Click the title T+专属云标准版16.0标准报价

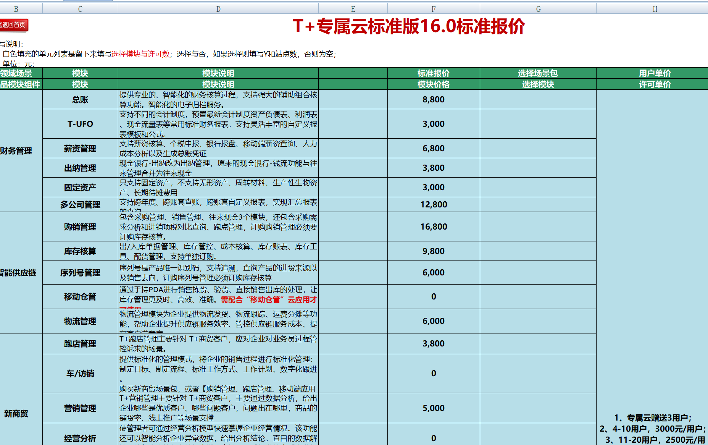point(409,26)
